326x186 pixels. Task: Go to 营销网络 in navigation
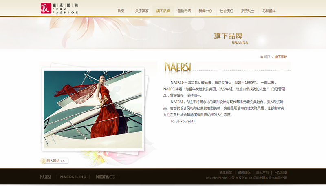184,11
